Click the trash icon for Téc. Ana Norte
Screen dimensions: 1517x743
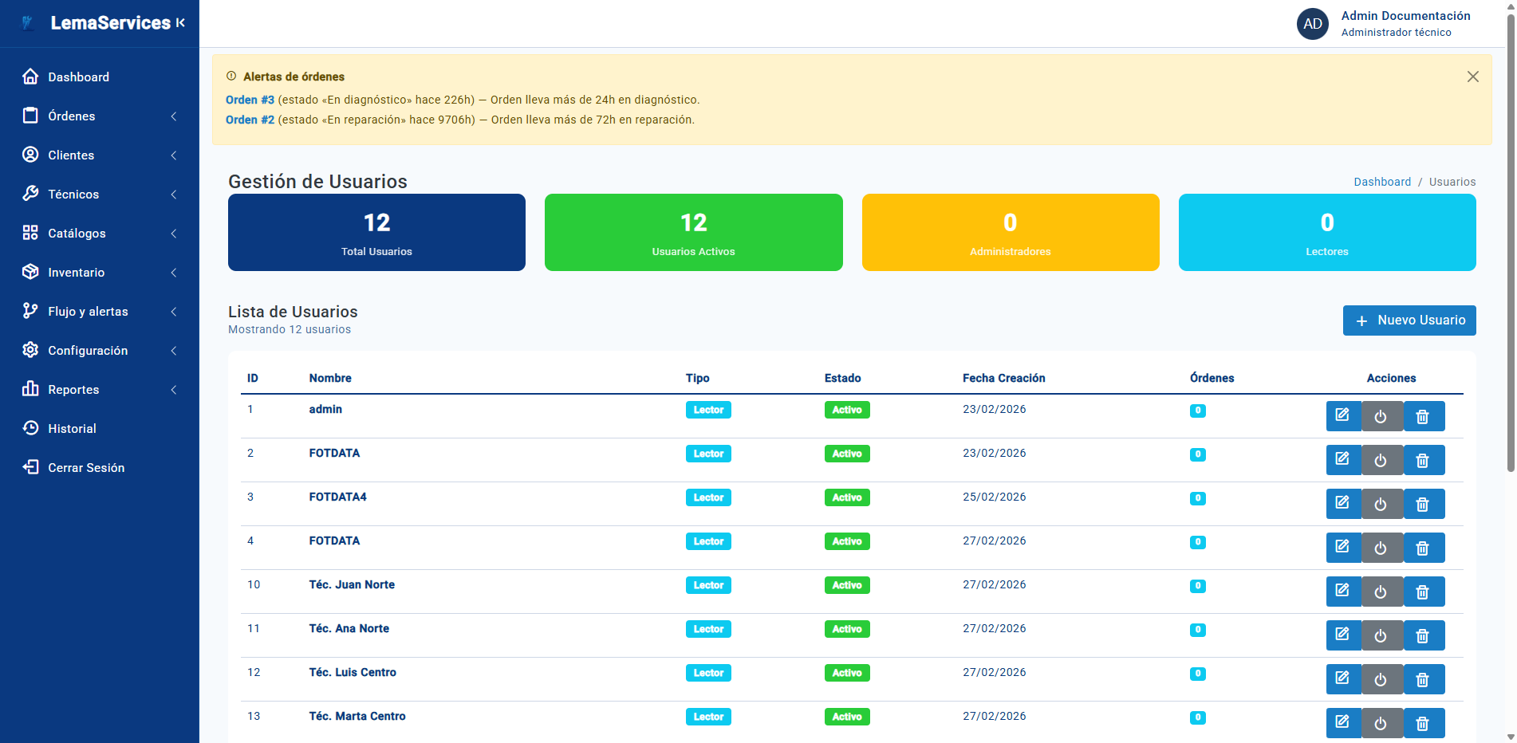(1423, 635)
